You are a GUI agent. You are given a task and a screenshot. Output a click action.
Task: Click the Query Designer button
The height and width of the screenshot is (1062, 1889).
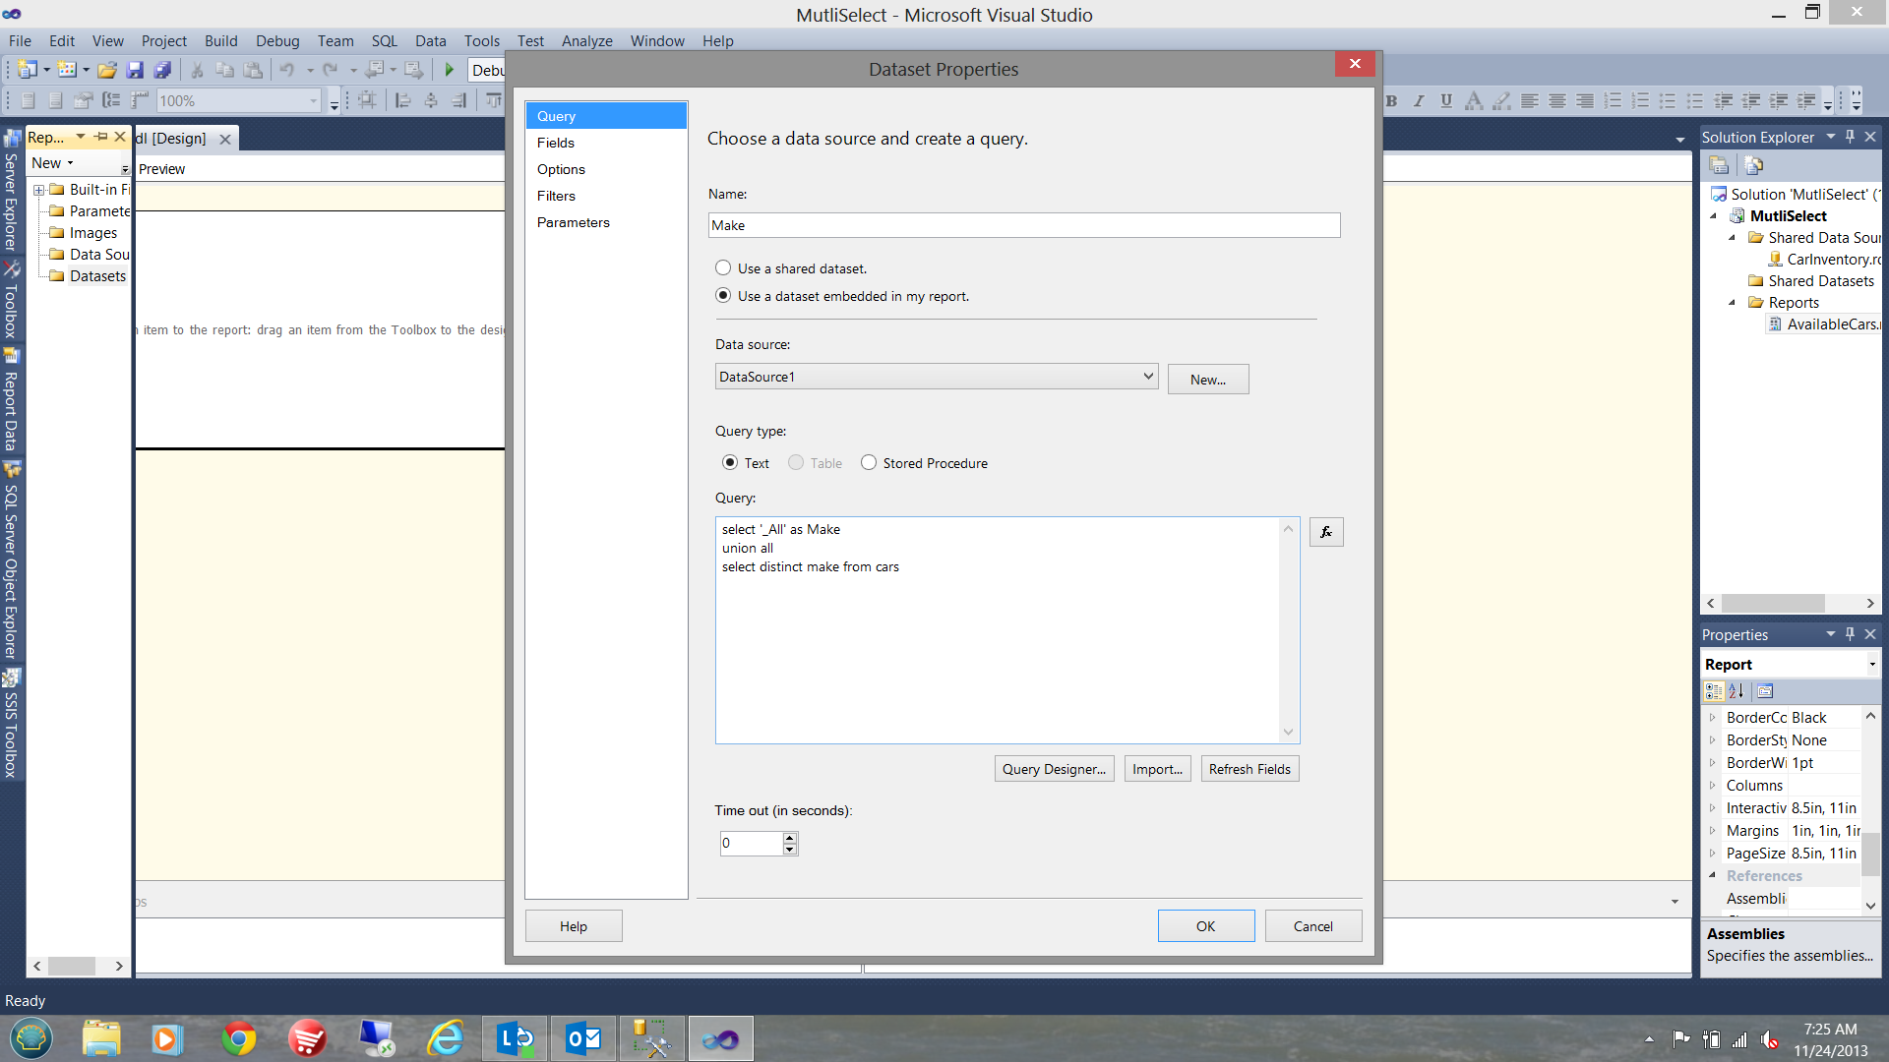point(1052,769)
